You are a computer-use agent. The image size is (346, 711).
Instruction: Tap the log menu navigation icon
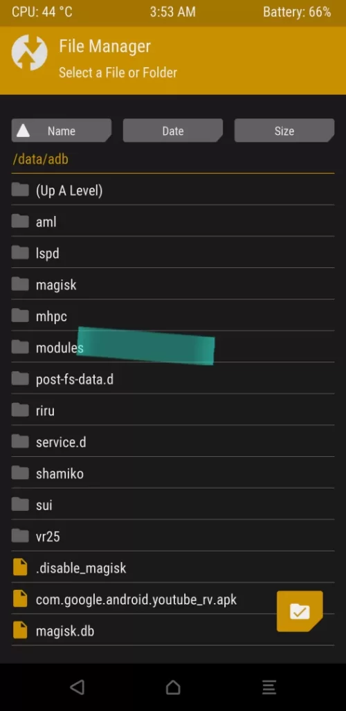(x=269, y=687)
